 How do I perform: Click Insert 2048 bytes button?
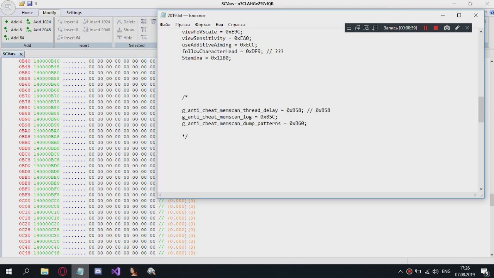point(96,30)
